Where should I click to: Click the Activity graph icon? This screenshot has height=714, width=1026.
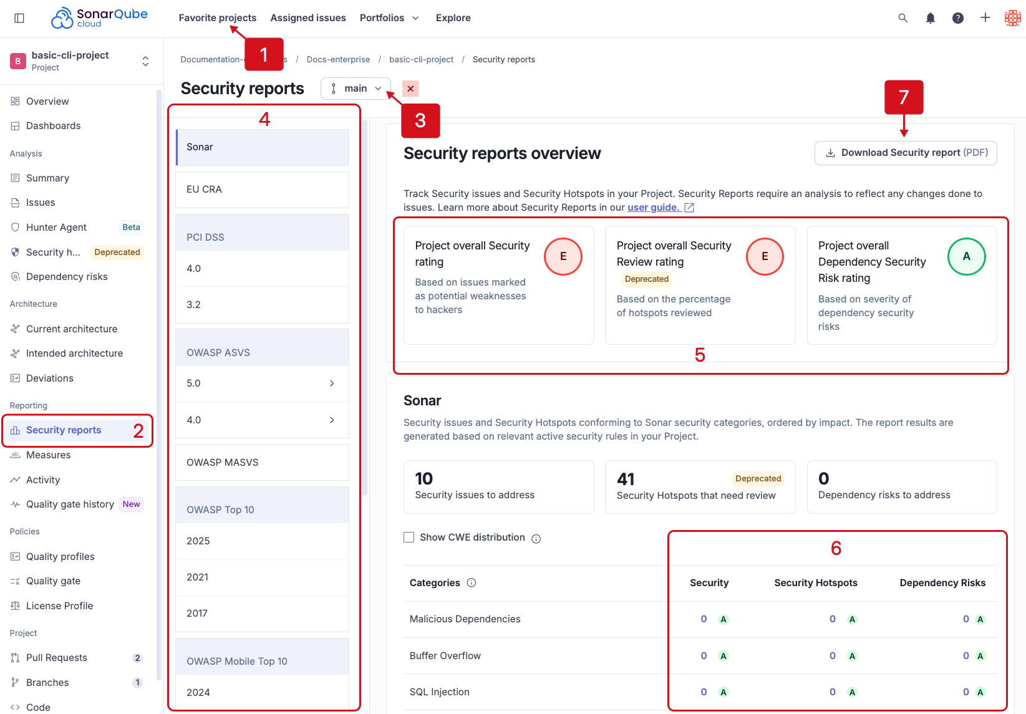tap(16, 480)
